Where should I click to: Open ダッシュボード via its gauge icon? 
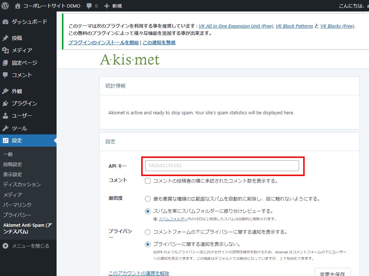click(5, 22)
